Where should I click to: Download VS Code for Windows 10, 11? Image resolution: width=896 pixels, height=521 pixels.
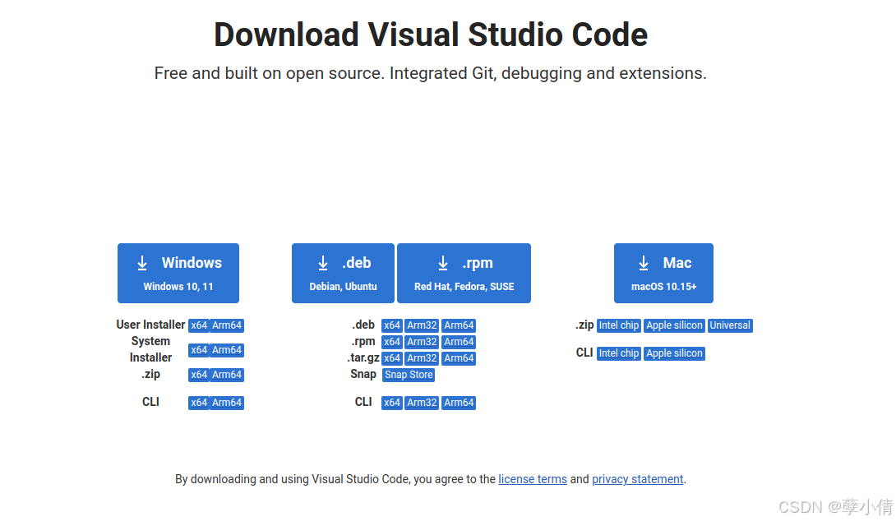(178, 273)
